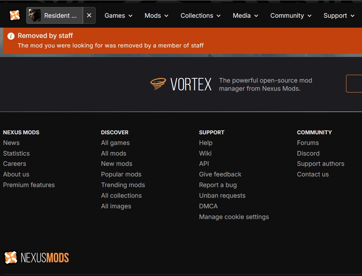The image size is (362, 276).
Task: Click the Vortex tornado logo icon
Action: pos(158,84)
